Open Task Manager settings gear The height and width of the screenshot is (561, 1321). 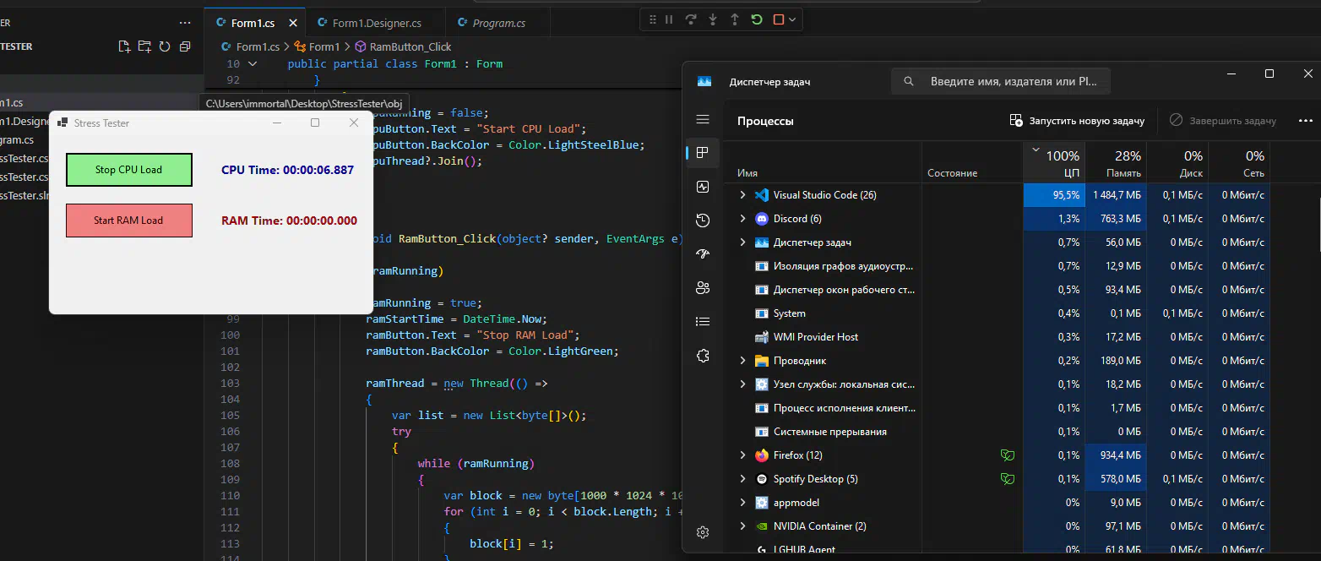click(x=703, y=532)
